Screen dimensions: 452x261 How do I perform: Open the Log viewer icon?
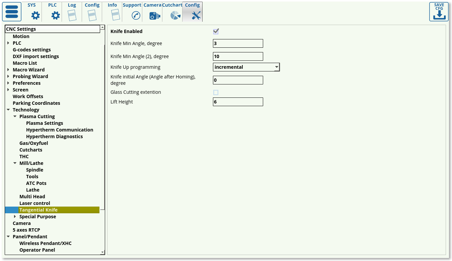point(72,15)
